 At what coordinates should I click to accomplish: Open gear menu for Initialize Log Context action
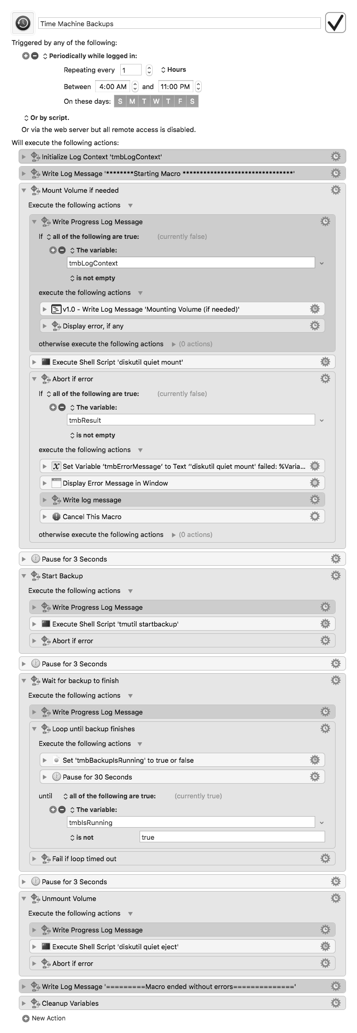336,156
